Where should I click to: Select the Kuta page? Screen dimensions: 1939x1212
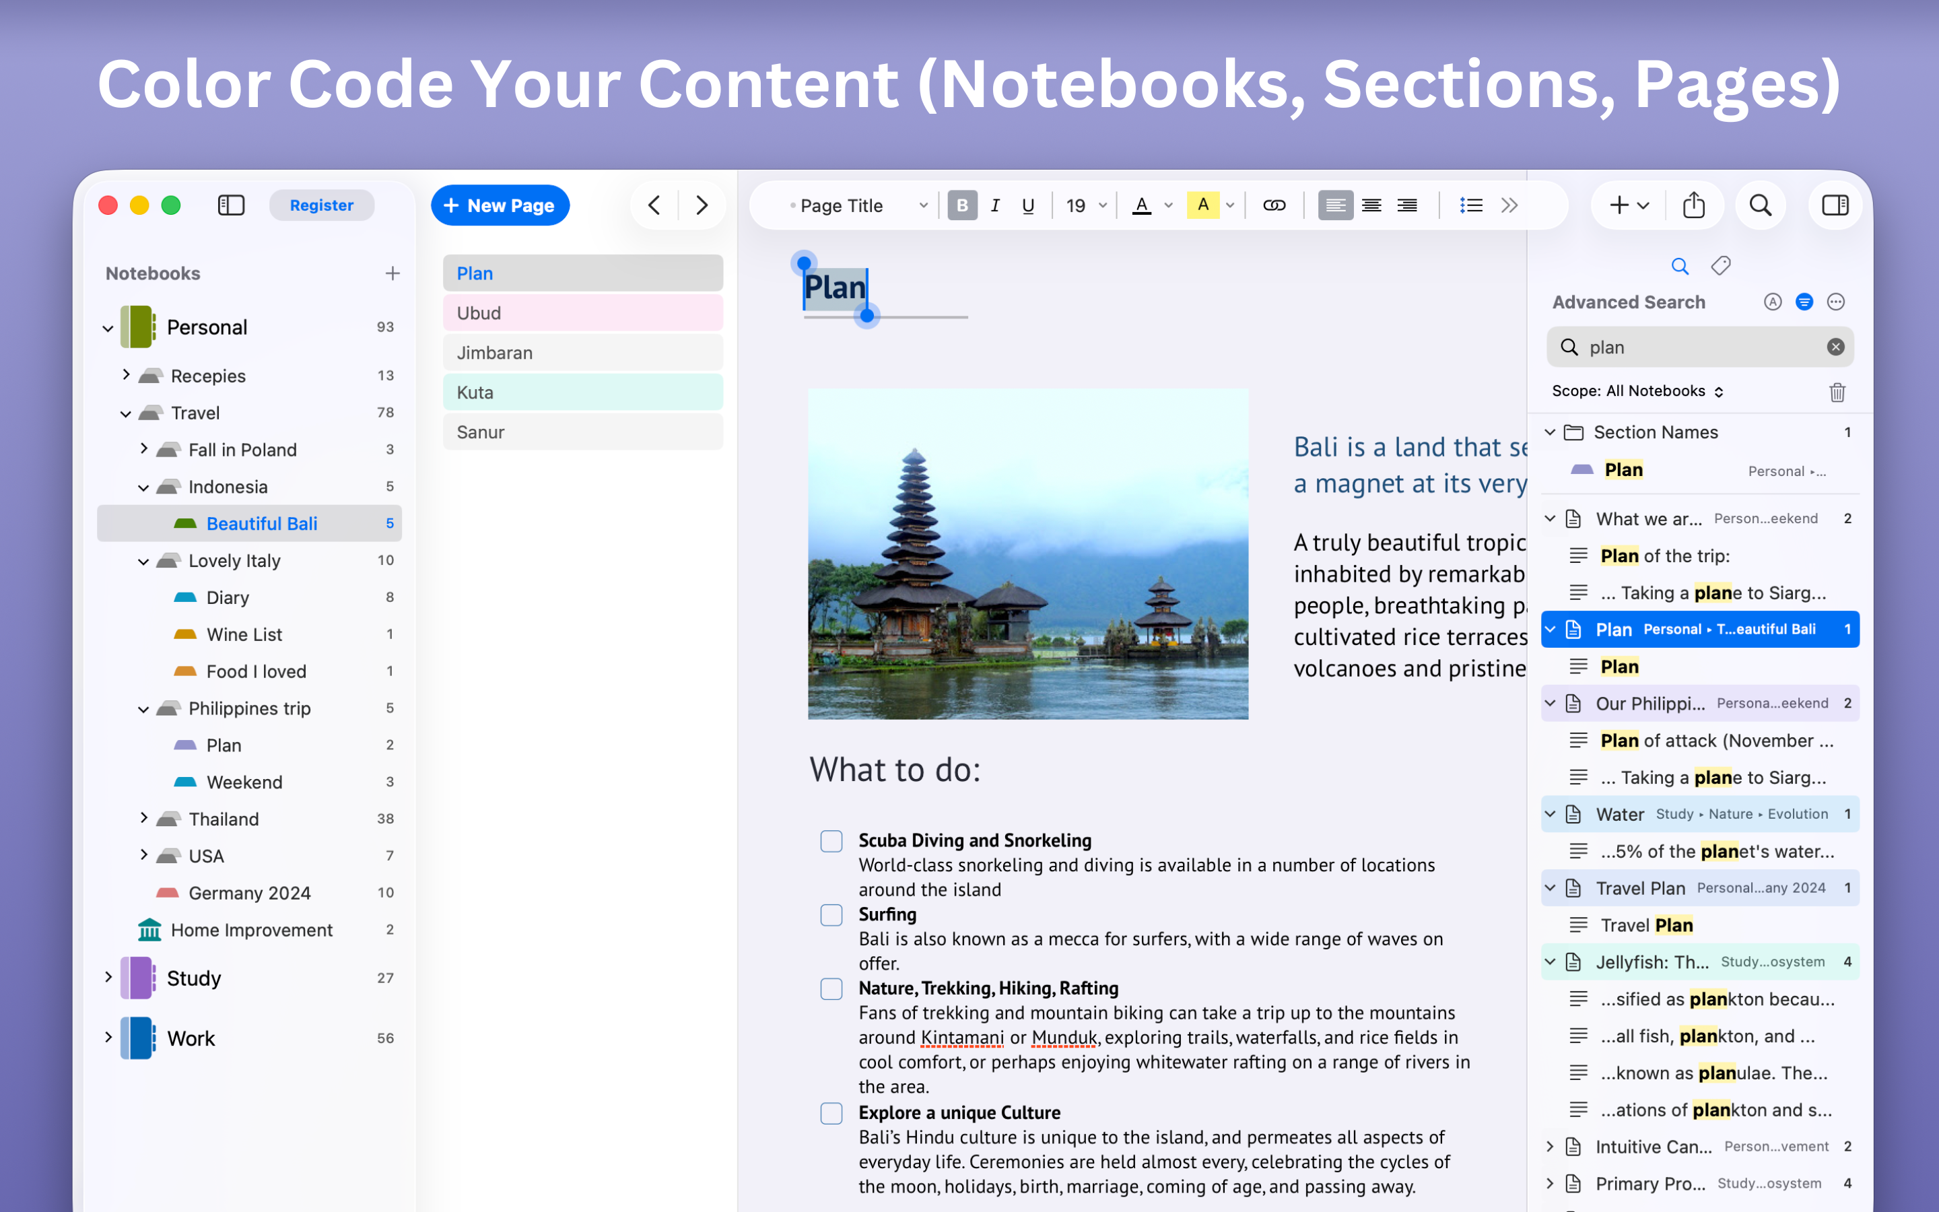click(x=582, y=393)
